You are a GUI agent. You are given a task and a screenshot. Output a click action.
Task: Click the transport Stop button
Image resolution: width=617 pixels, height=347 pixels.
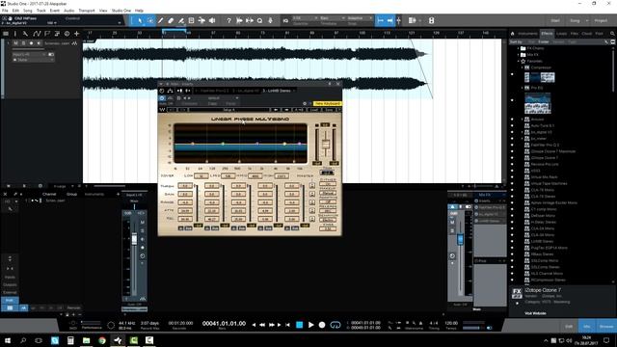click(300, 325)
